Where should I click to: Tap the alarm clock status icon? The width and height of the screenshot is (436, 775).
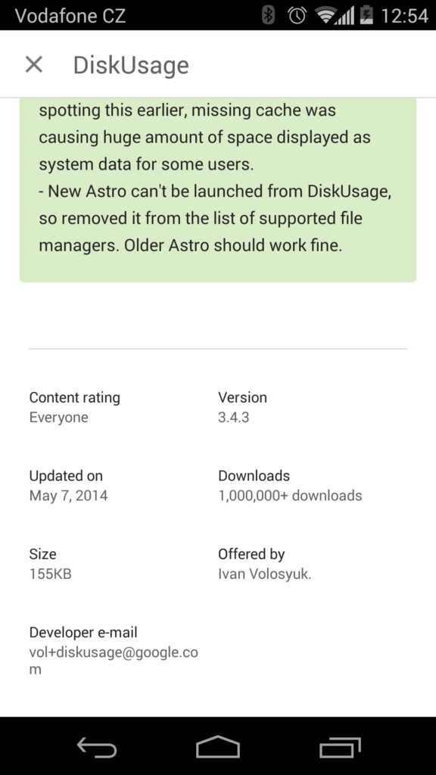tap(297, 15)
